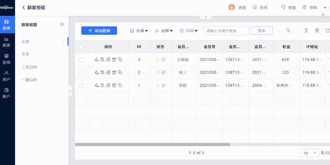The image size is (330, 165).
Task: Collapse the data view side panel handle
Action: tap(70, 91)
